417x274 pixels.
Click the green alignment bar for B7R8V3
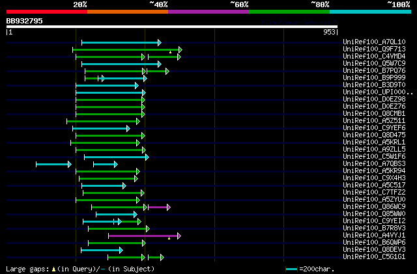coord(119,229)
